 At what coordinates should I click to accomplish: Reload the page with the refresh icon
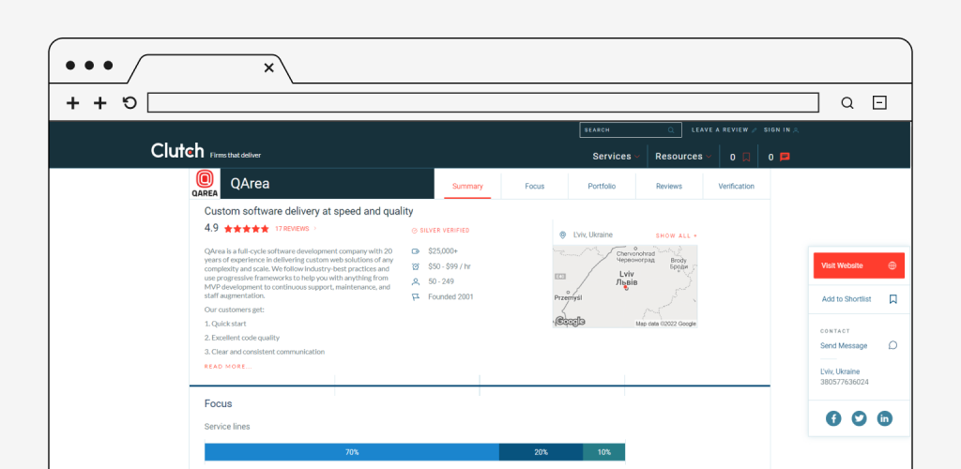click(130, 103)
